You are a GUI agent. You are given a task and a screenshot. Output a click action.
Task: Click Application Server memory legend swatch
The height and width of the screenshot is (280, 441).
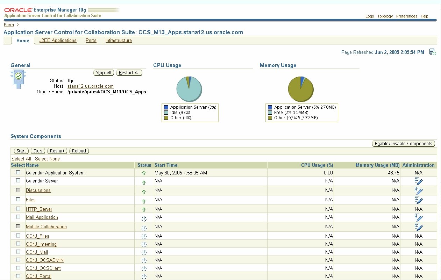pyautogui.click(x=270, y=107)
